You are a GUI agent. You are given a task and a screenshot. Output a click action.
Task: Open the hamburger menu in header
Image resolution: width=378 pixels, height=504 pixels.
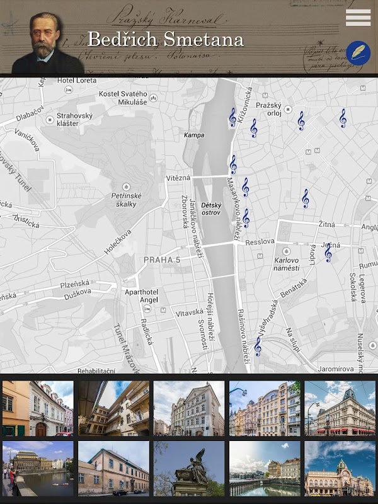[x=358, y=18]
